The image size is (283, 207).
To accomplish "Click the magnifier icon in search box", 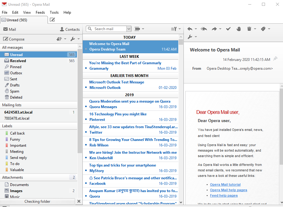I will coord(90,29).
